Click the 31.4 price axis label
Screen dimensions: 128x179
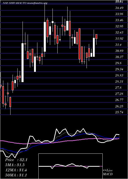118,45
